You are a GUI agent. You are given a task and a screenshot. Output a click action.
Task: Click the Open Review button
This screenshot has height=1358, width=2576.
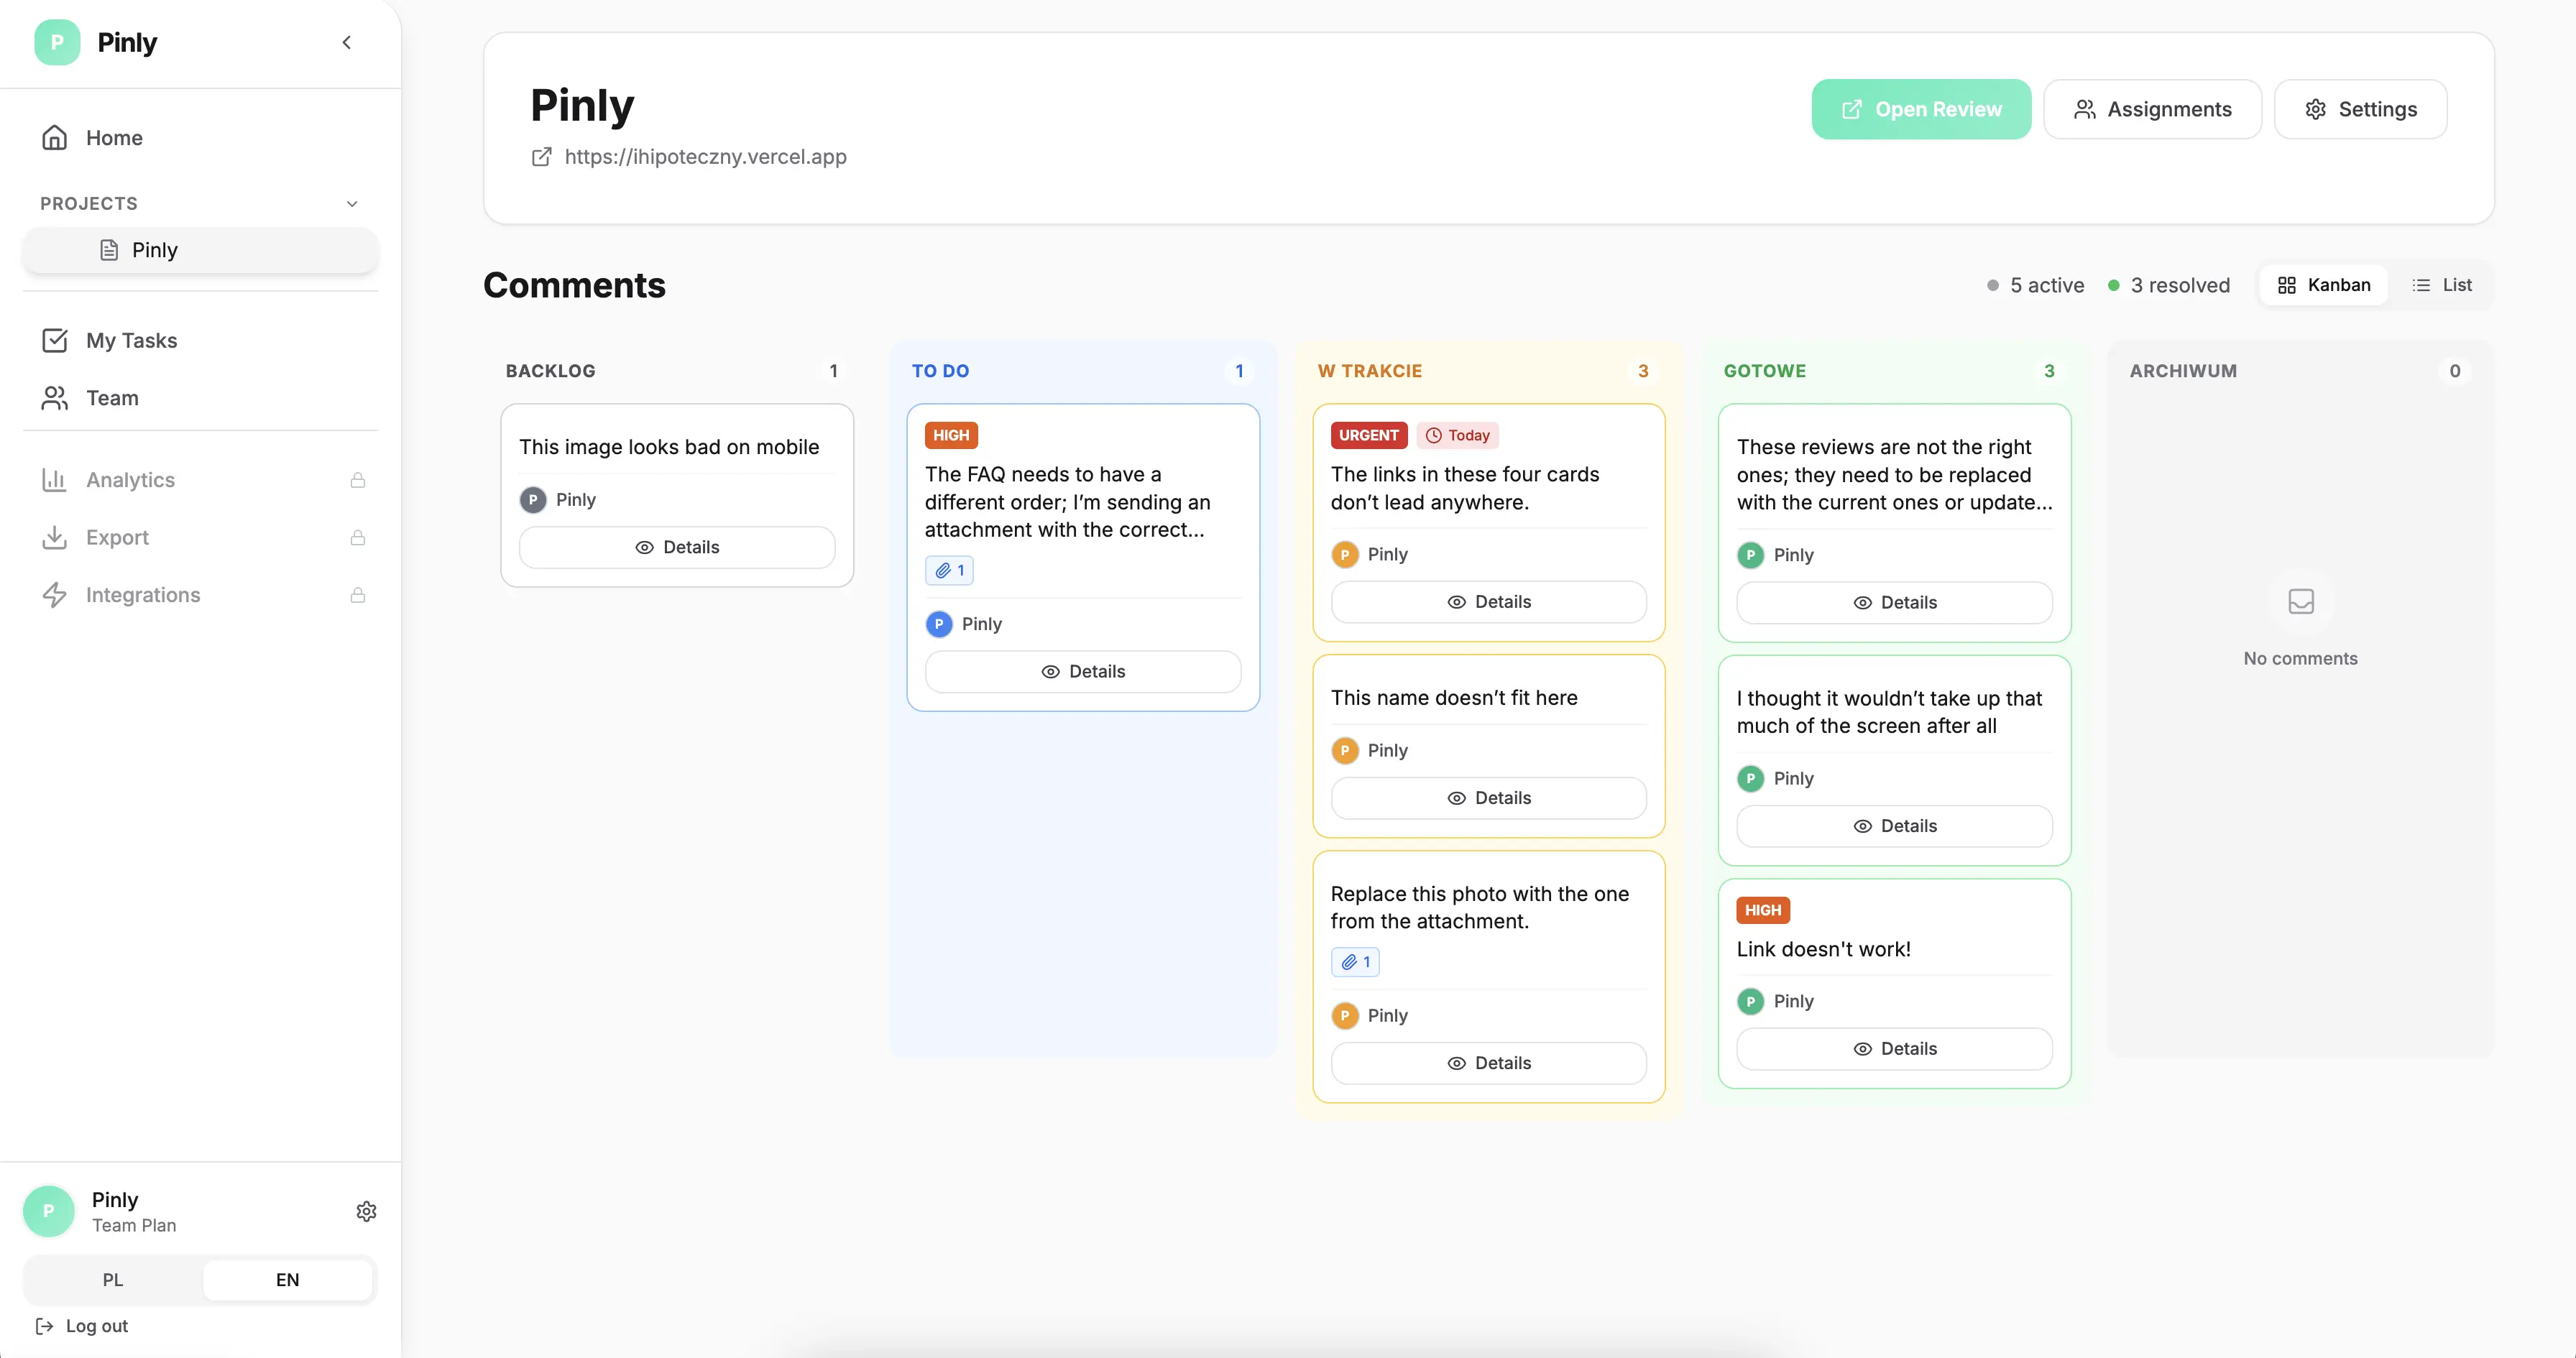pyautogui.click(x=1919, y=109)
